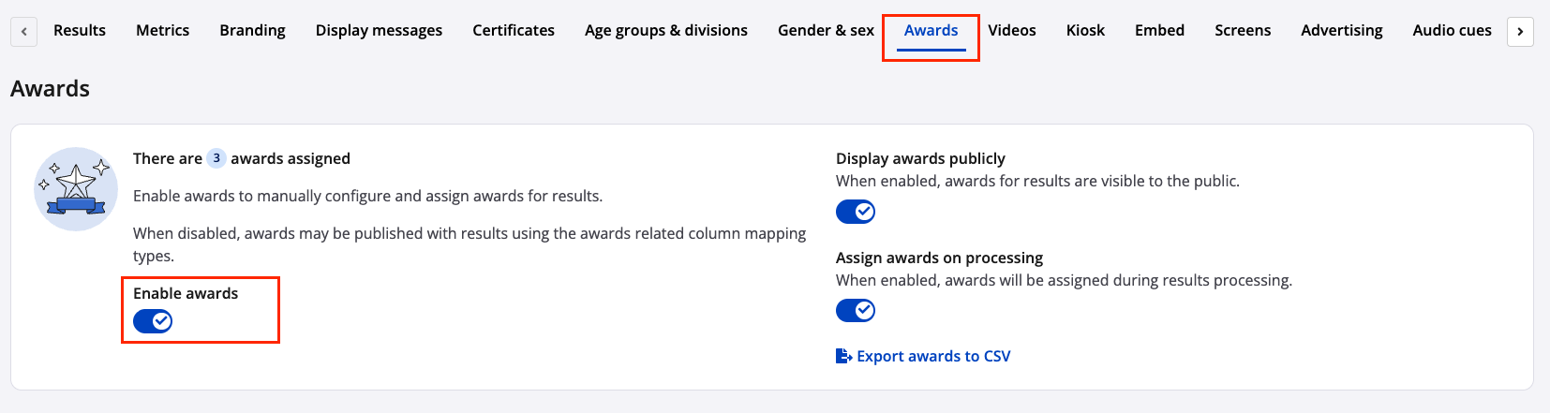Screen dimensions: 1550x413
Task: Switch to Gender & sex tab
Action: point(826,30)
